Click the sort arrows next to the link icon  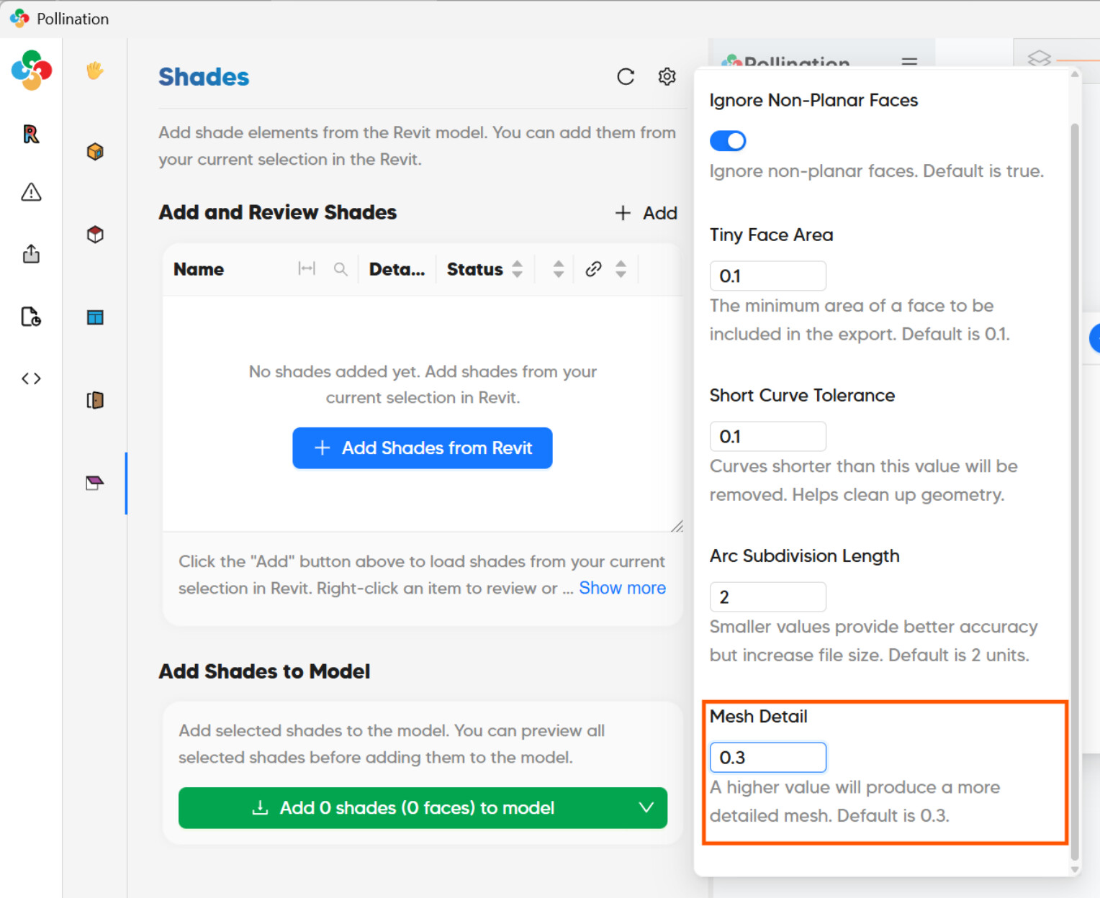tap(621, 269)
